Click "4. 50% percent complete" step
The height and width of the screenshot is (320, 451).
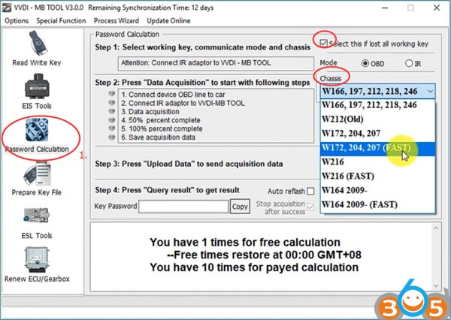coord(161,120)
